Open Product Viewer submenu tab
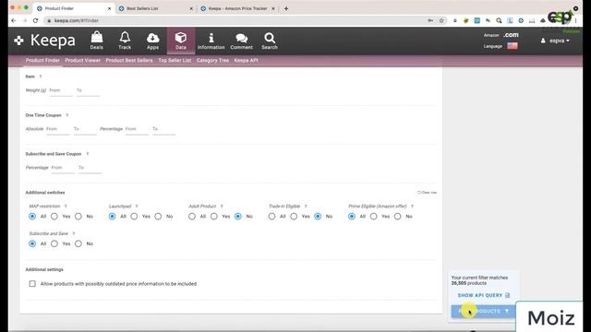This screenshot has height=332, width=591. (82, 60)
